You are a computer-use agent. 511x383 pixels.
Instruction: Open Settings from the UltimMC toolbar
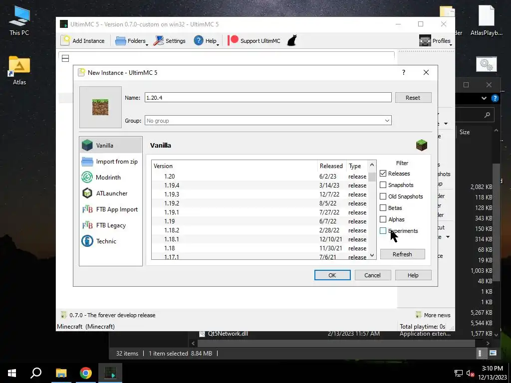[x=170, y=41]
